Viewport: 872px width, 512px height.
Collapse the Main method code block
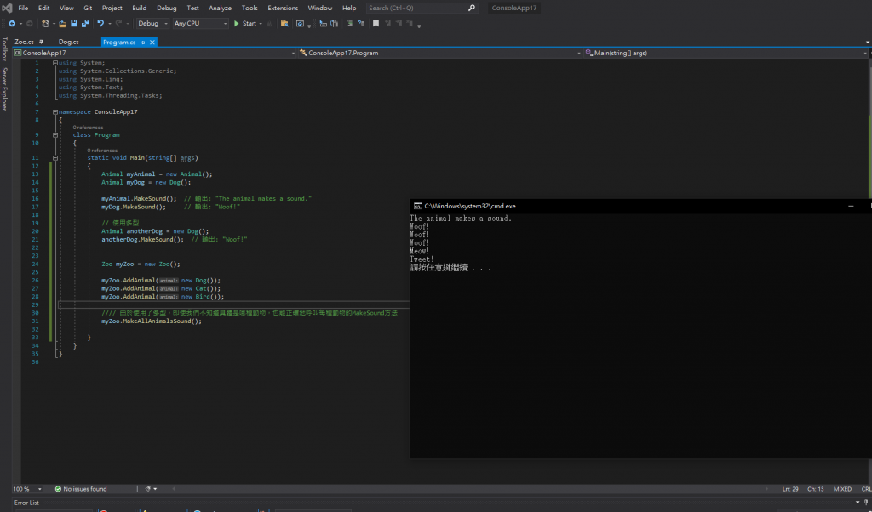pos(54,157)
